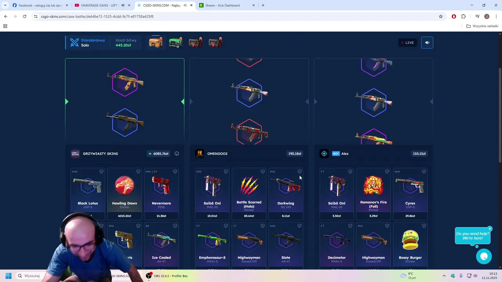Select the third dark red case icon
This screenshot has width=502, height=282.
[x=195, y=42]
